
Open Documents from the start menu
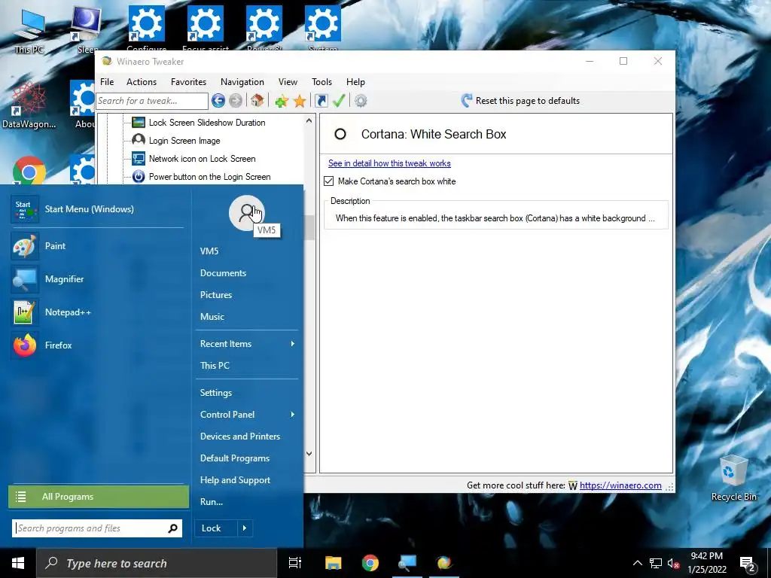point(223,272)
